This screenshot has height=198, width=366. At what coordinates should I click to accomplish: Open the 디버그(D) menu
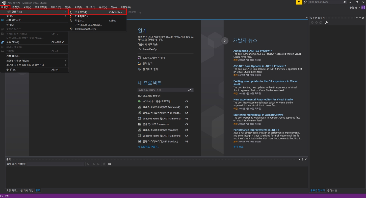coord(56,7)
